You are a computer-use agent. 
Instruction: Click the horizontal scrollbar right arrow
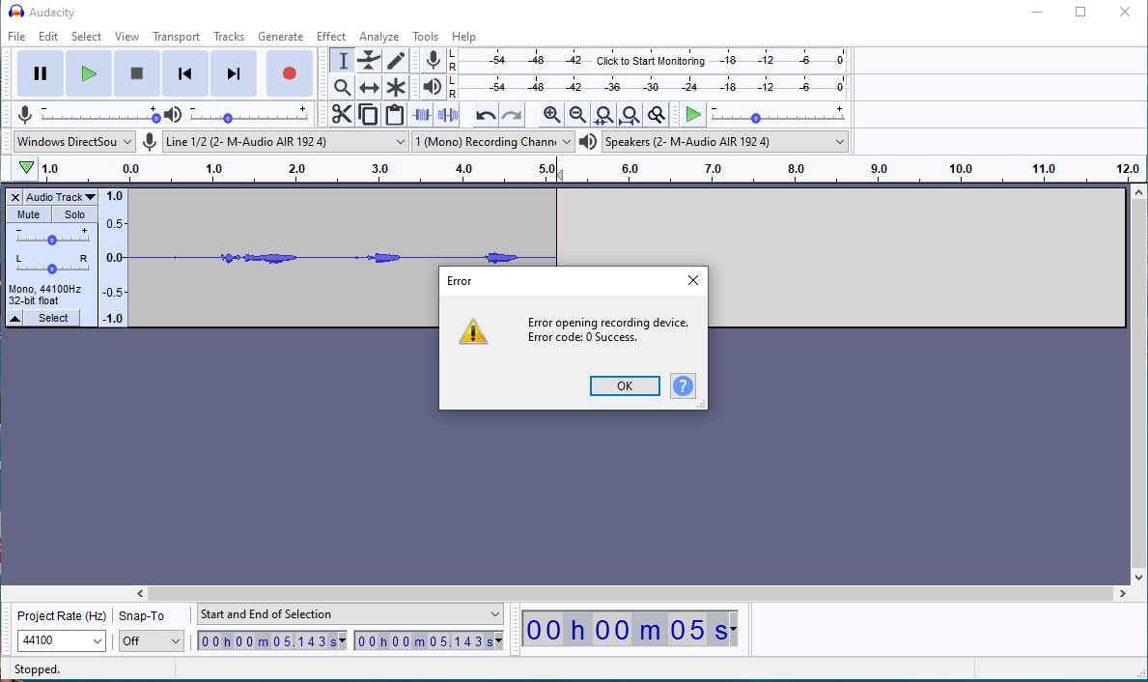coord(1122,593)
